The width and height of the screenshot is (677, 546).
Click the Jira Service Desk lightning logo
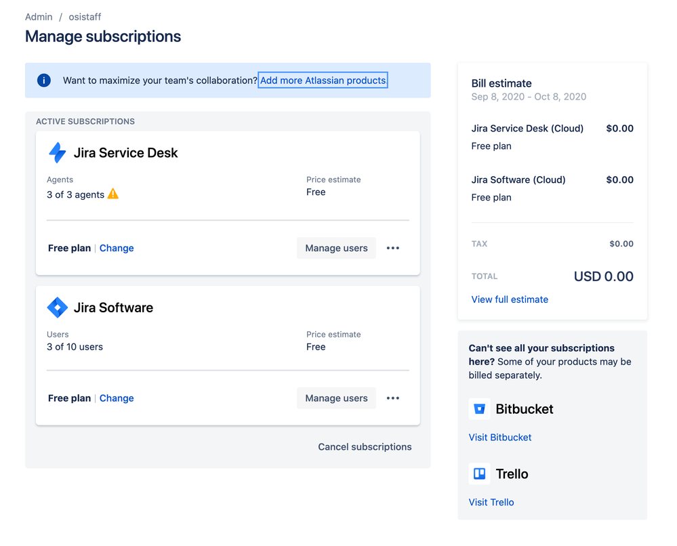pyautogui.click(x=57, y=152)
